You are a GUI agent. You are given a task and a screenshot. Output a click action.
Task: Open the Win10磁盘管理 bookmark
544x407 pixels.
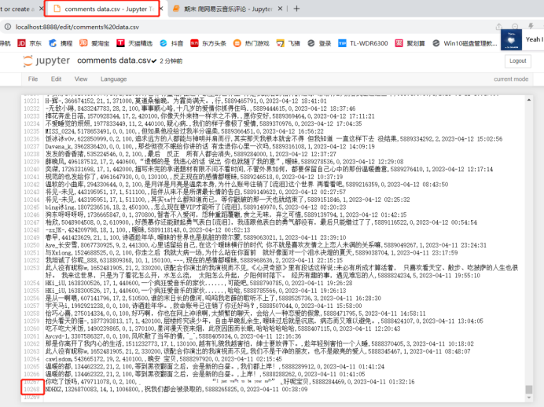(465, 43)
